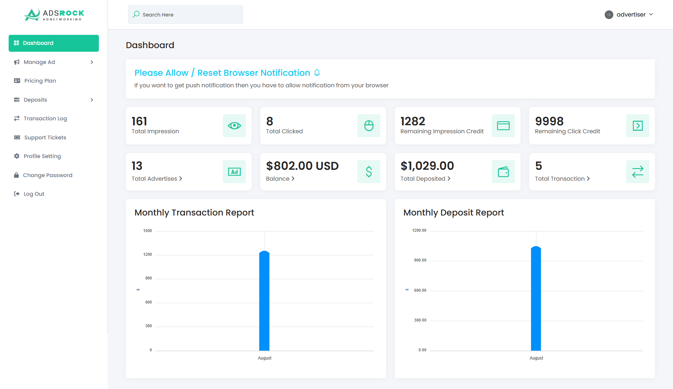Click the ADSROCK logo
The width and height of the screenshot is (673, 389).
pos(53,14)
